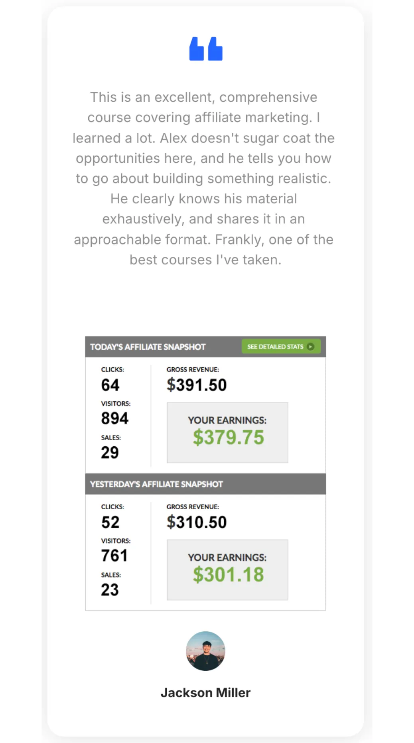Click the blue quotation mark icon
Image resolution: width=414 pixels, height=743 pixels.
[206, 49]
